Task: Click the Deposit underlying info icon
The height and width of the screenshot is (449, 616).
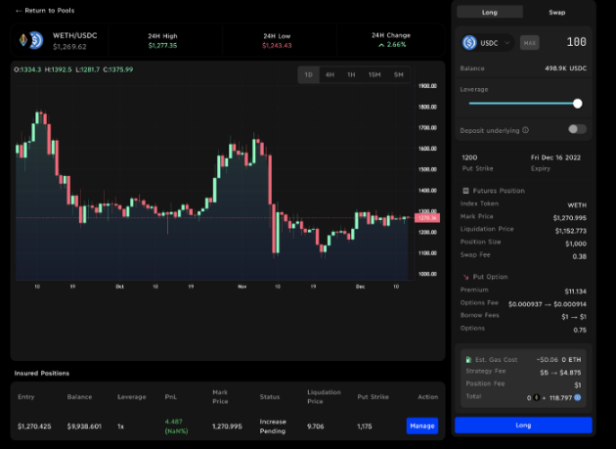Action: pos(525,129)
